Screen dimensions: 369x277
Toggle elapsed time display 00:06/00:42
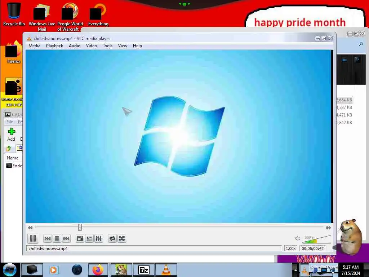[x=312, y=248]
